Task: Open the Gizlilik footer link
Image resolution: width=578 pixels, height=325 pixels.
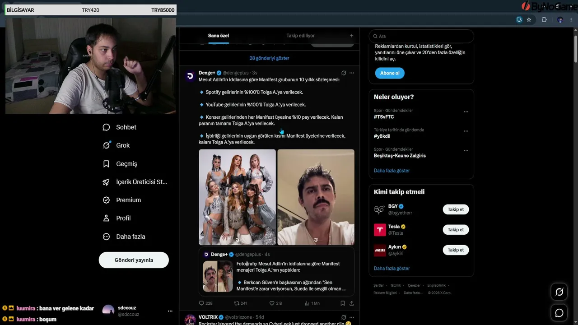Action: pos(396,286)
